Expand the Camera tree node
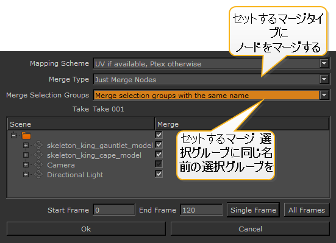This screenshot has height=243, width=336. 26,165
